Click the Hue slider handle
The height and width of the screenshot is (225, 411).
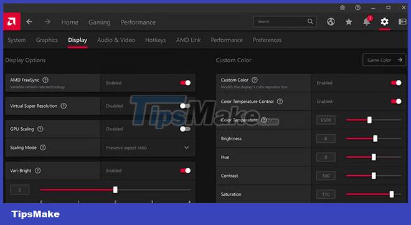coord(374,157)
